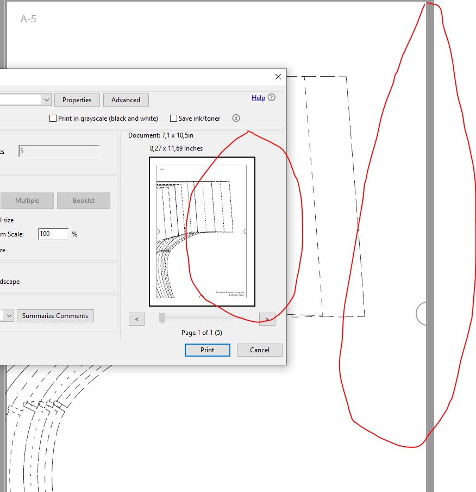
Task: Select Multiple pages per sheet mode
Action: pyautogui.click(x=27, y=200)
